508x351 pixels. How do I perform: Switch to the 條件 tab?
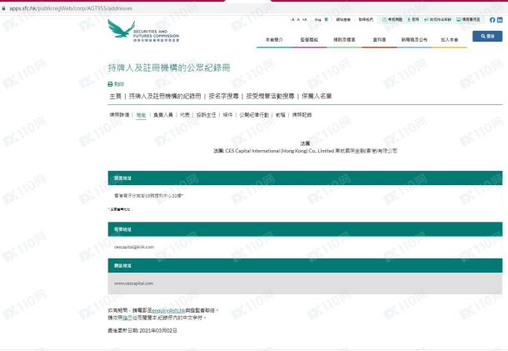227,115
